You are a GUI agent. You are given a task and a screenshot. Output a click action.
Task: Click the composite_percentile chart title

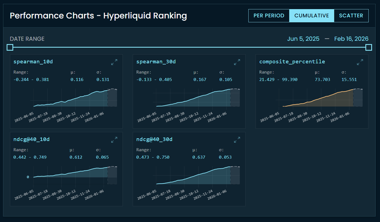pyautogui.click(x=292, y=62)
